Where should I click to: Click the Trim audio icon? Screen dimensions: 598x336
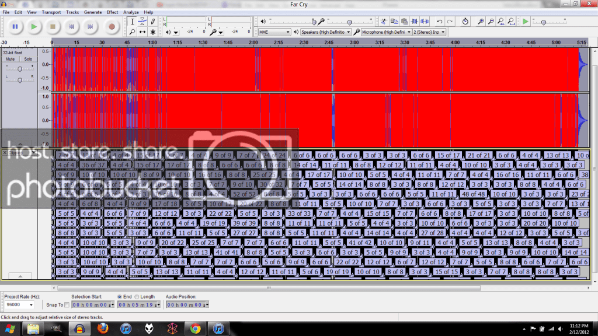pos(415,22)
